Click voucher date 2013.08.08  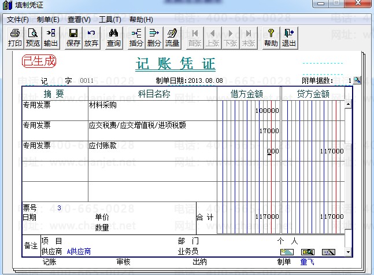pyautogui.click(x=205, y=80)
